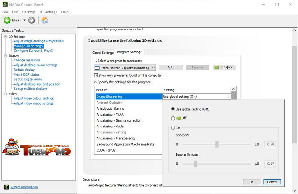Select the Image Sharpening feature row
The width and height of the screenshot is (298, 194).
click(129, 97)
